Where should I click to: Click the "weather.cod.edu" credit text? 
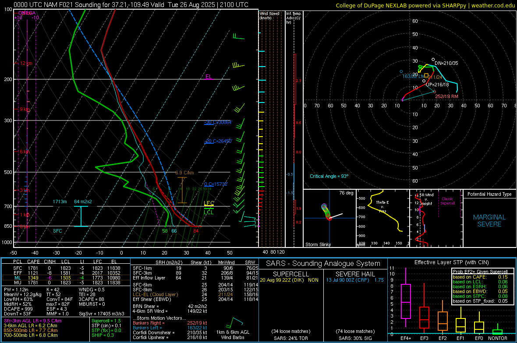(x=493, y=5)
